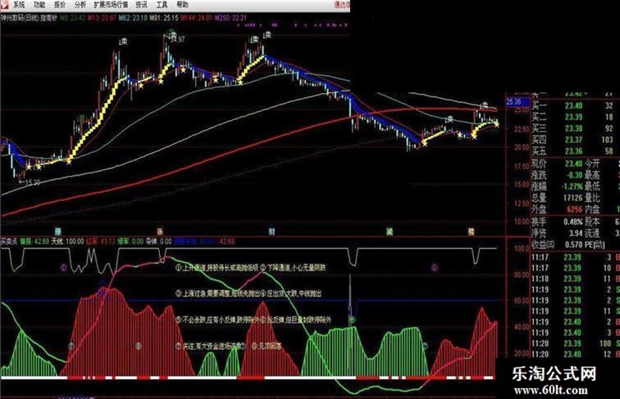This screenshot has width=620, height=399.
Task: Click the M81: 25.15 moving average label
Action: tap(164, 18)
